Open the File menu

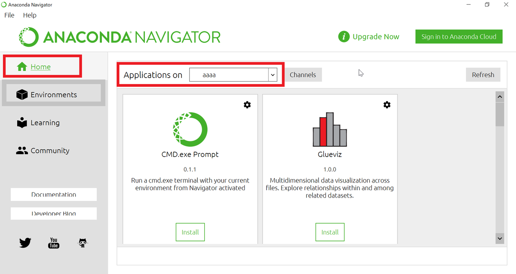point(9,15)
